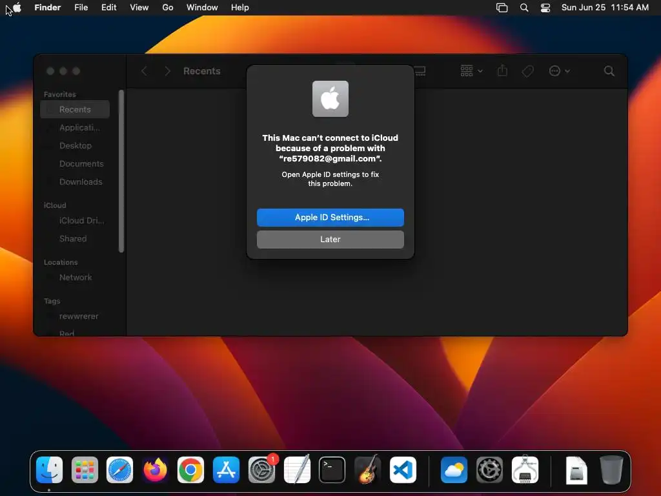
Task: Open the View menu
Action: [139, 8]
